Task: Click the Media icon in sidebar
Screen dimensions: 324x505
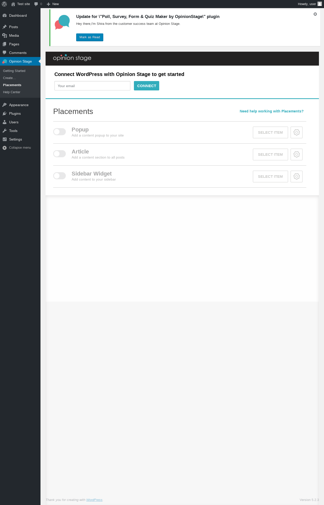Action: tap(5, 35)
